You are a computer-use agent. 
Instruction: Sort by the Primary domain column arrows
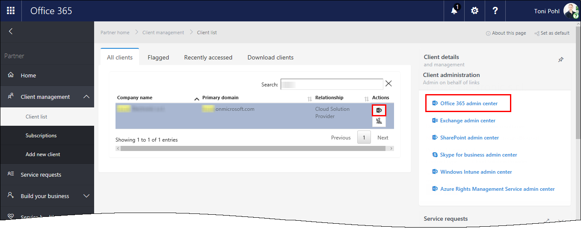(x=310, y=98)
